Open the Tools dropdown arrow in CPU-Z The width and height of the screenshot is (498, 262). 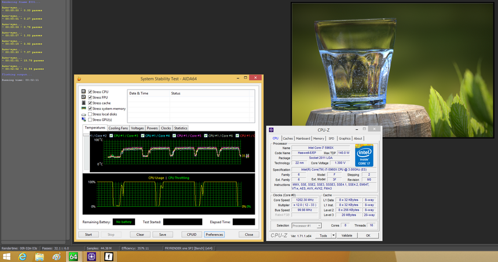332,235
